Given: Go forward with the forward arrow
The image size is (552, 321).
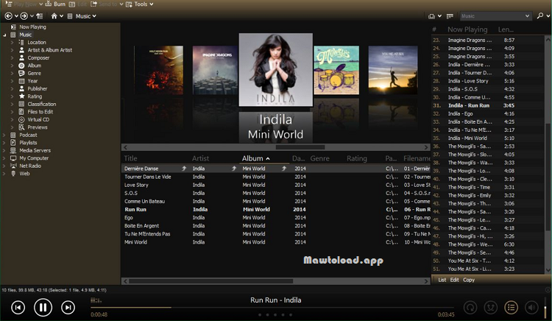Looking at the screenshot, I should tap(24, 16).
